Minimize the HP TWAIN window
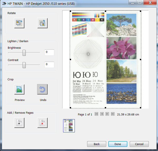This screenshot has width=158, height=151. pos(133,2)
